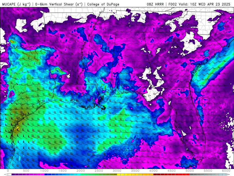Image resolution: width=234 pixels, height=176 pixels.
Task: Click the MUCAPE (J kg⁻¹) title text
Action: 16,4
